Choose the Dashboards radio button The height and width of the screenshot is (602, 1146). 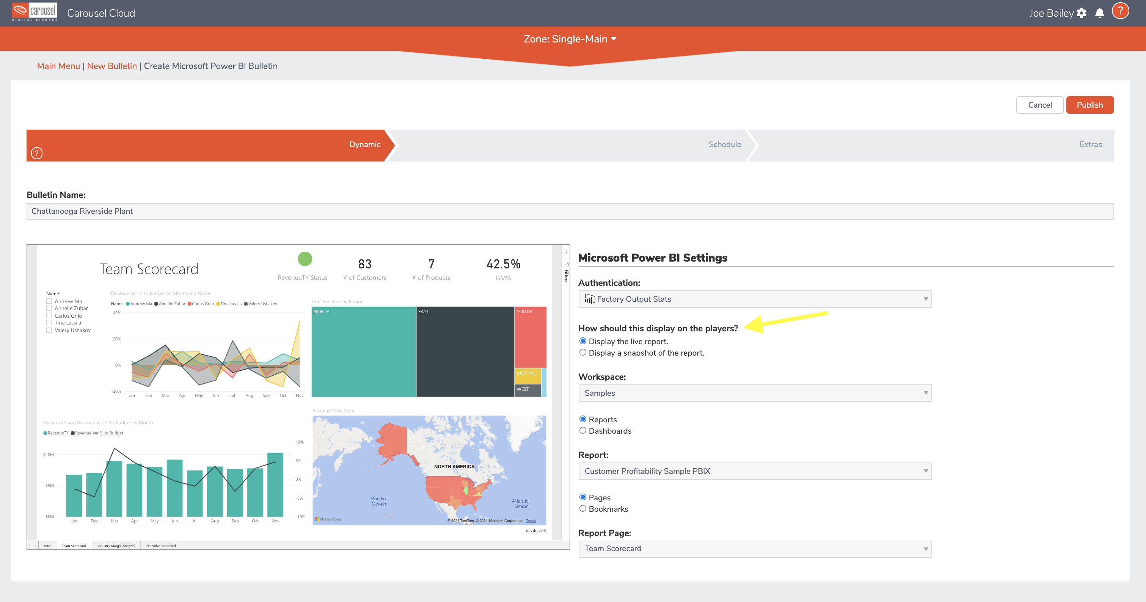tap(583, 430)
